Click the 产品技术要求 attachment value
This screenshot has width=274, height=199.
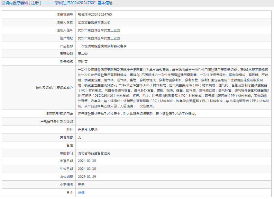88,130
